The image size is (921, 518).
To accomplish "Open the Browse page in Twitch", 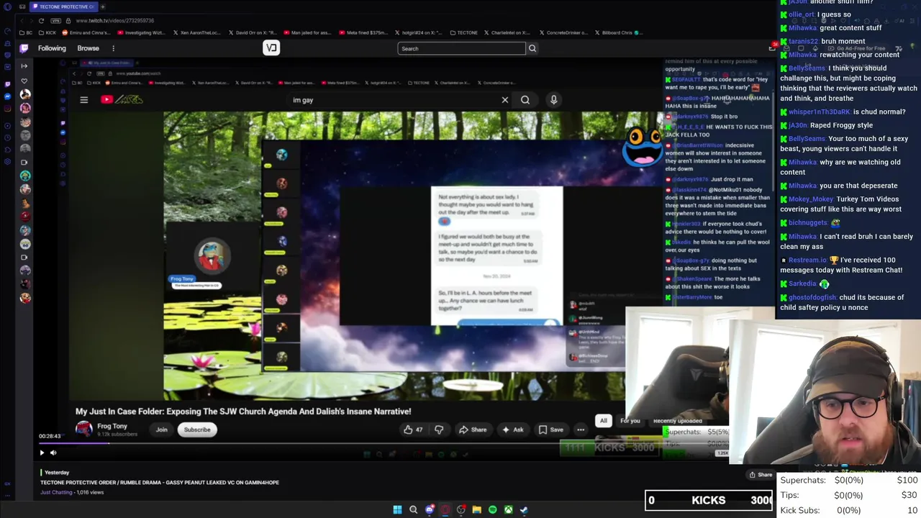I will pyautogui.click(x=88, y=48).
